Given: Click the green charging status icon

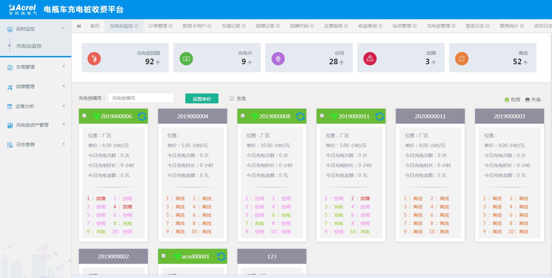Looking at the screenshot, I should [186, 59].
